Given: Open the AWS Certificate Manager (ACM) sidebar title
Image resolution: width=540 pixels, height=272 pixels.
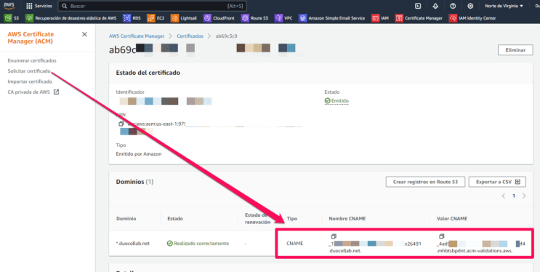Looking at the screenshot, I should point(31,38).
